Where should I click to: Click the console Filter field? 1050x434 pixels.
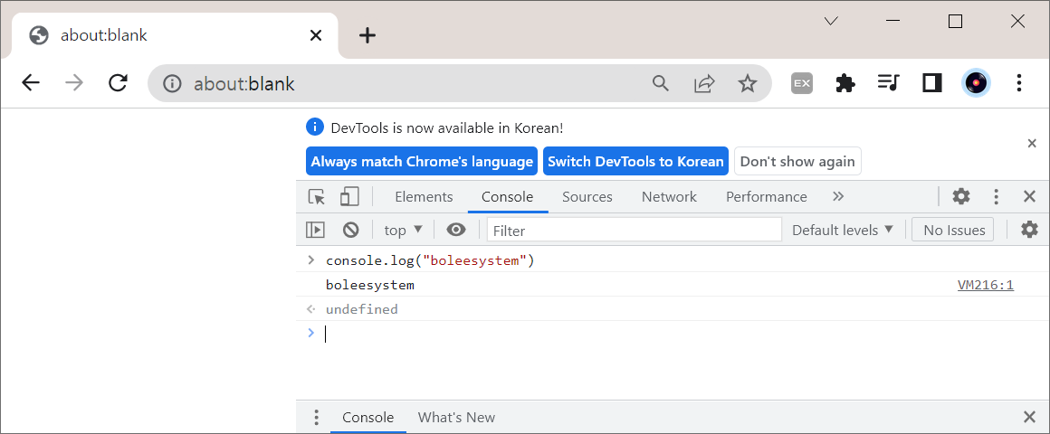pyautogui.click(x=635, y=231)
